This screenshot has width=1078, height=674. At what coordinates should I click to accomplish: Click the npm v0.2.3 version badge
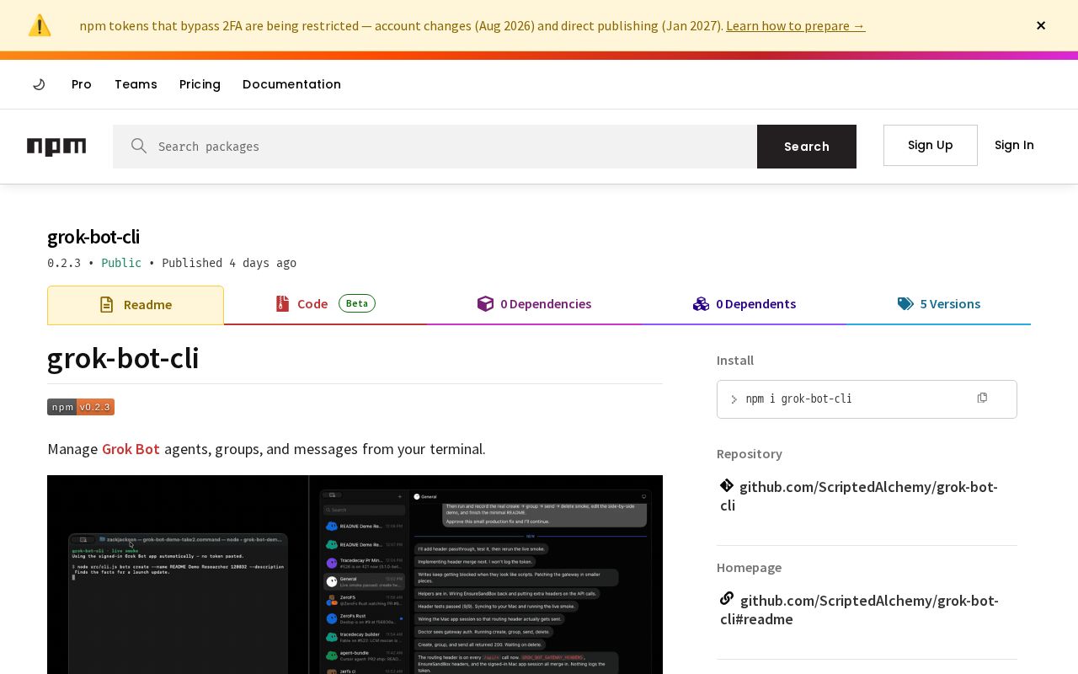tap(81, 407)
